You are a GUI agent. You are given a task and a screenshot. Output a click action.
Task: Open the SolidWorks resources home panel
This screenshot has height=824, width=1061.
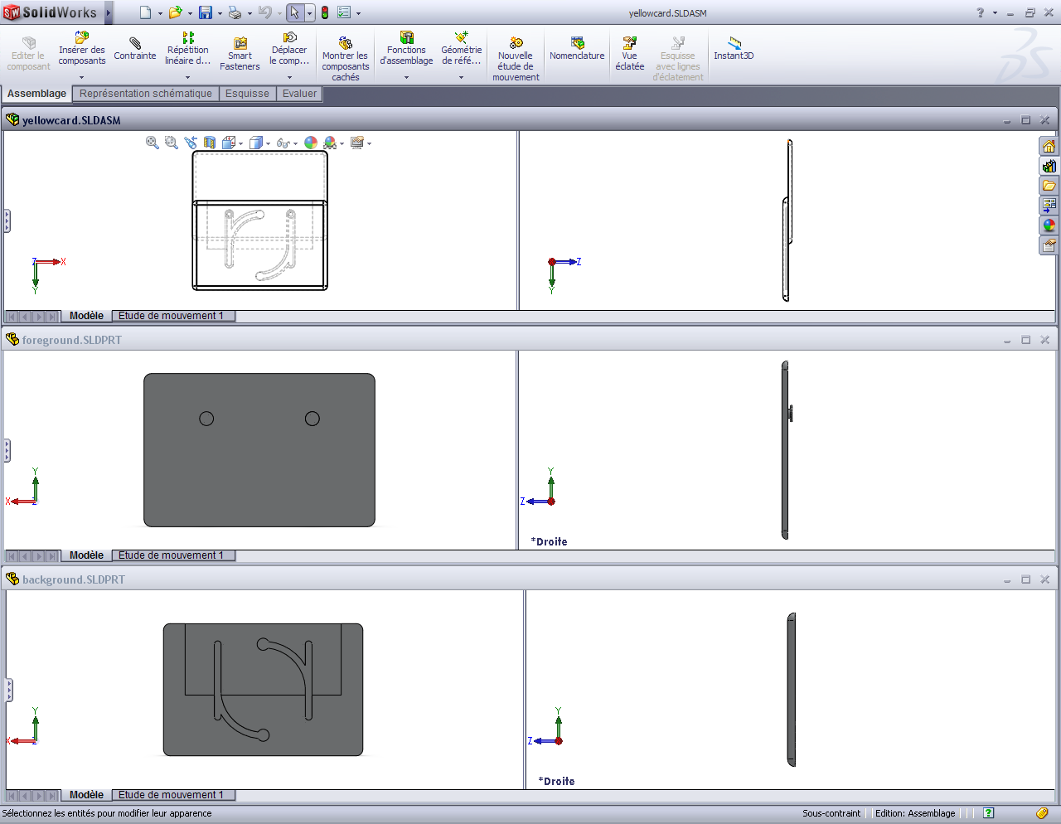pos(1049,147)
